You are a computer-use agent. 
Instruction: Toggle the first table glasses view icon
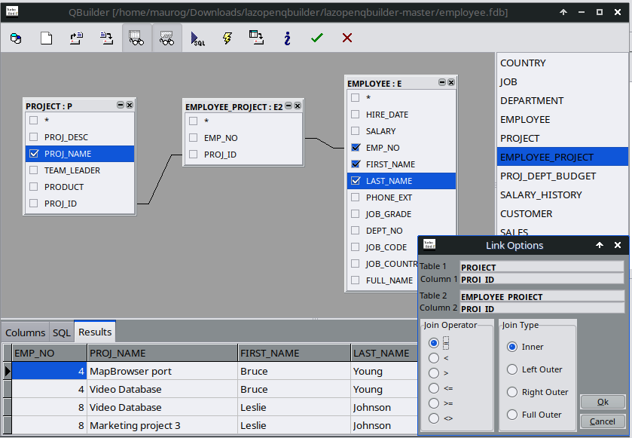136,38
